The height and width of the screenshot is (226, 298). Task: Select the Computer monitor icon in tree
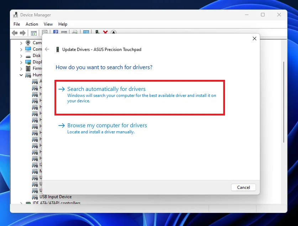click(x=28, y=49)
